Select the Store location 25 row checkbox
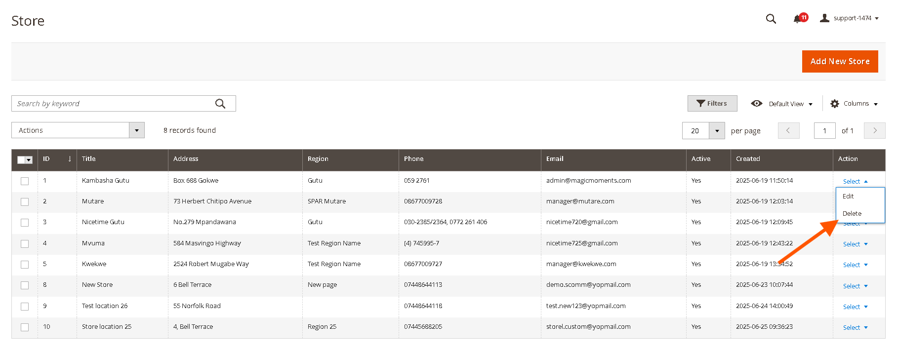This screenshot has height=353, width=898. tap(25, 327)
